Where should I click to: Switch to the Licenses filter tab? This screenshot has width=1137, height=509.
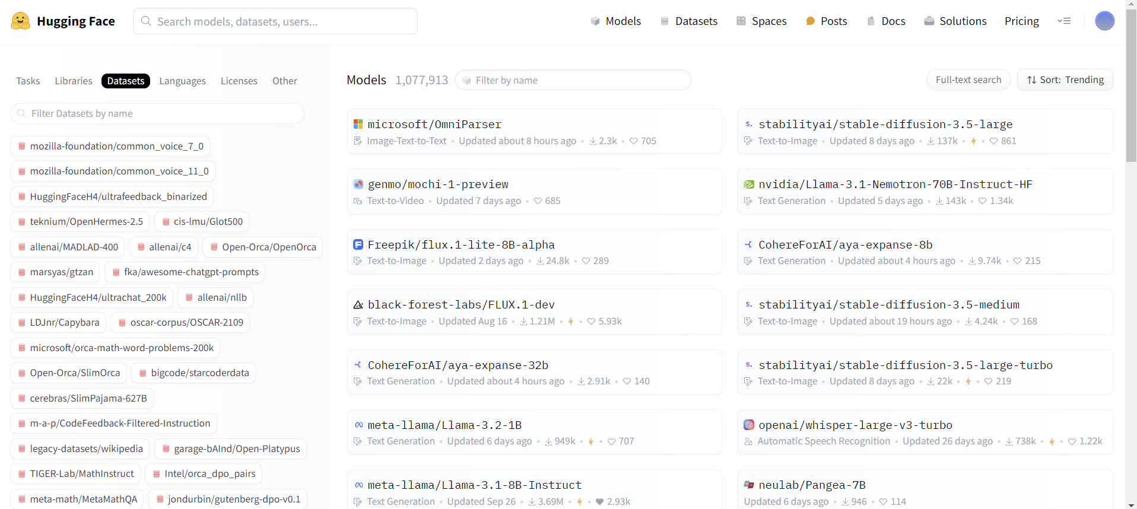pos(239,81)
